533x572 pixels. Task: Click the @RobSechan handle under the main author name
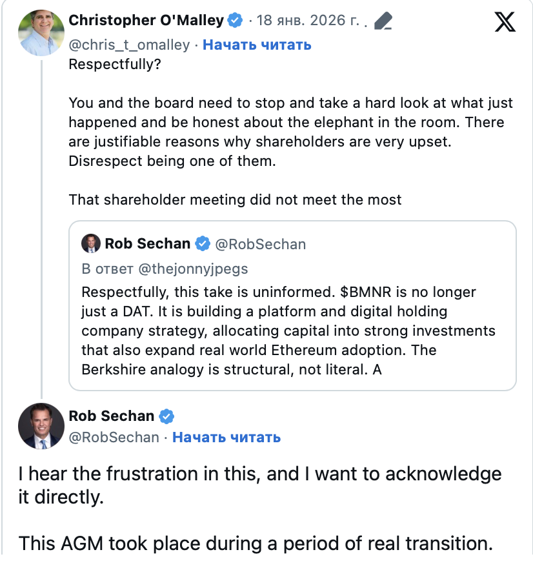tap(114, 437)
